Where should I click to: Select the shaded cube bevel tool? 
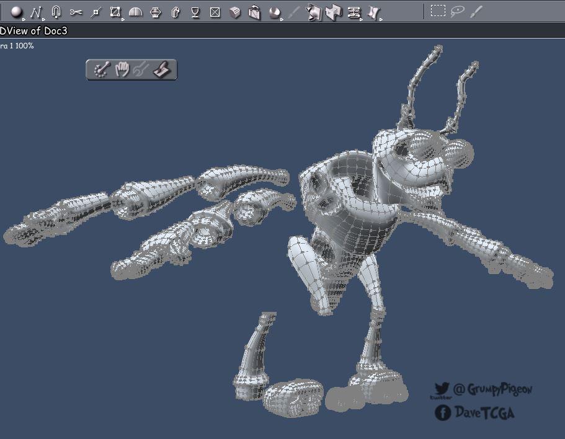tap(235, 12)
